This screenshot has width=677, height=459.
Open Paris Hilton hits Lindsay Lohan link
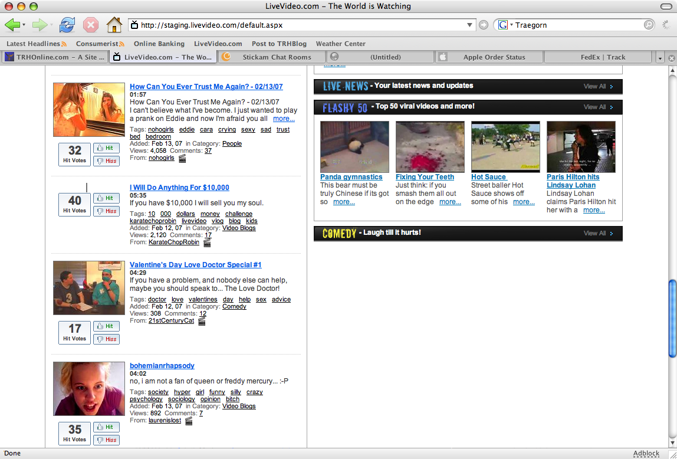click(x=573, y=181)
